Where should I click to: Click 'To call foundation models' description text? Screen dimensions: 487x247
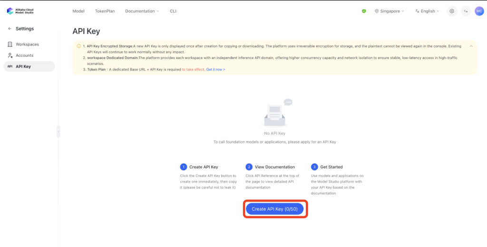[274, 142]
